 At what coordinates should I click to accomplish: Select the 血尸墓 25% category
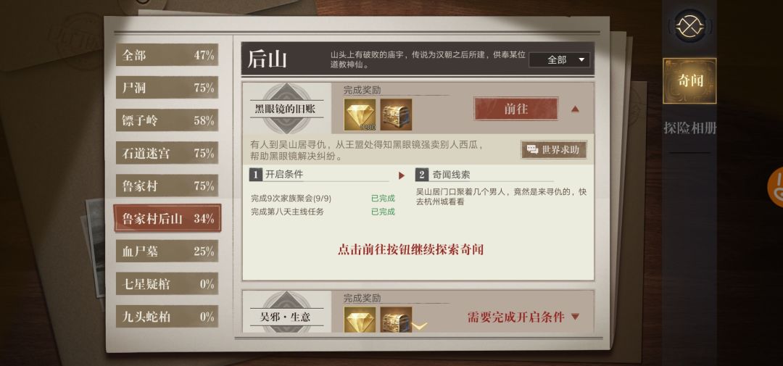[x=167, y=251]
